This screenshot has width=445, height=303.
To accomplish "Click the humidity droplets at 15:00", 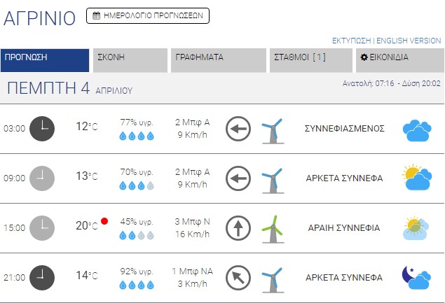I will click(137, 235).
